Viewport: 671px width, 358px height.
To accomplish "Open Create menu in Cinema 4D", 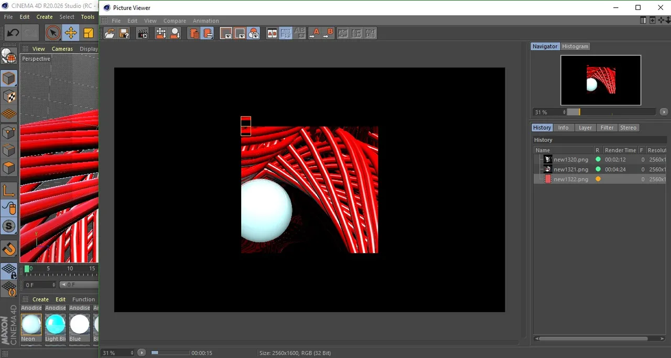I will click(45, 17).
